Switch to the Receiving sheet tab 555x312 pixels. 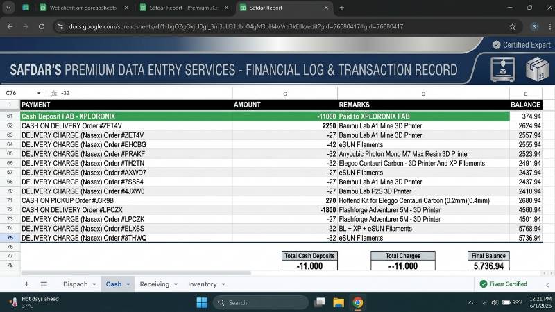(154, 284)
